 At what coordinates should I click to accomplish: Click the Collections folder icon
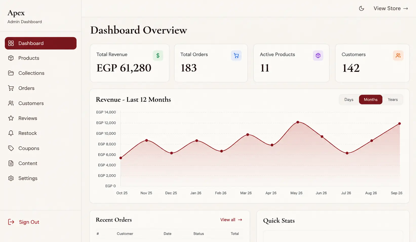coord(11,73)
